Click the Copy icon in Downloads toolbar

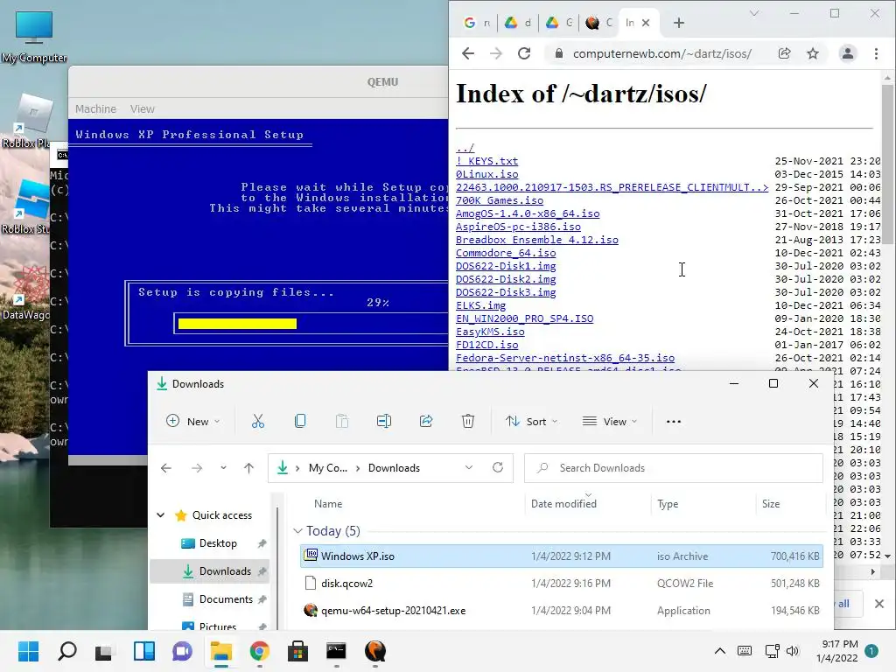pos(300,421)
